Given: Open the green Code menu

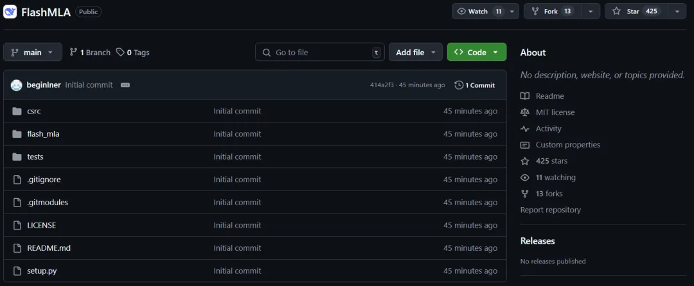Looking at the screenshot, I should pos(477,52).
